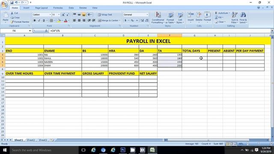Click the Insert Function fx button
Image resolution: width=274 pixels, height=154 pixels.
pos(46,31)
